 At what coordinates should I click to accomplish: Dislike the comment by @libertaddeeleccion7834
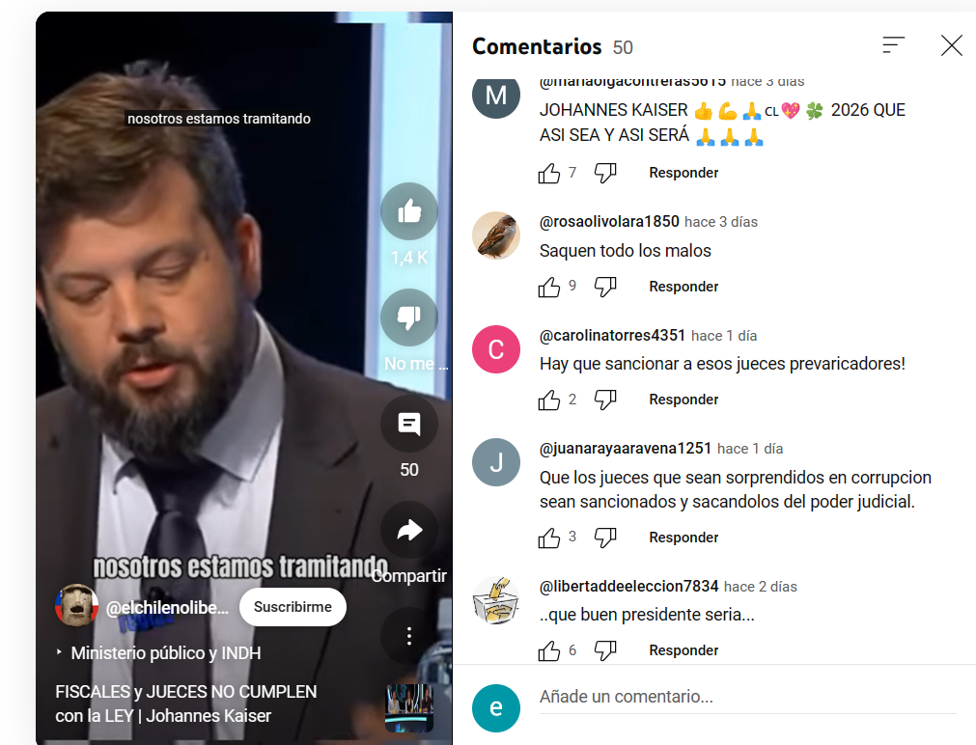point(605,650)
